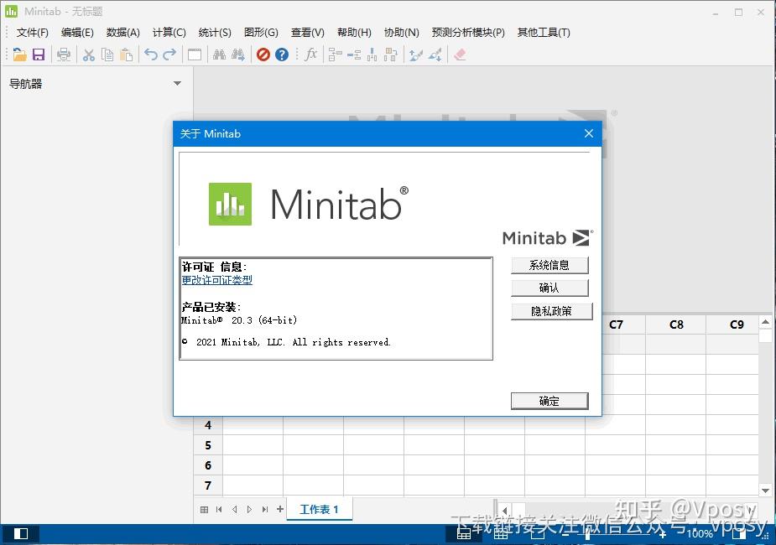776x545 pixels.
Task: Cut selection with the scissors icon
Action: (88, 54)
